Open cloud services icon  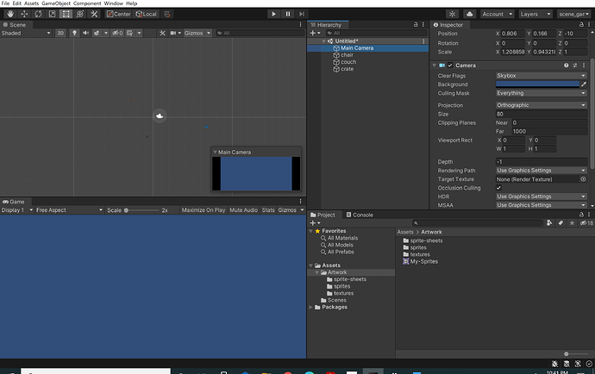tap(469, 14)
